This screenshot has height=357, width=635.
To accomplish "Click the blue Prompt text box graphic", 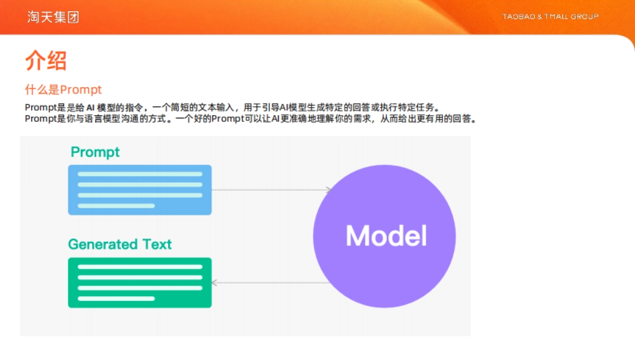I will click(x=139, y=190).
